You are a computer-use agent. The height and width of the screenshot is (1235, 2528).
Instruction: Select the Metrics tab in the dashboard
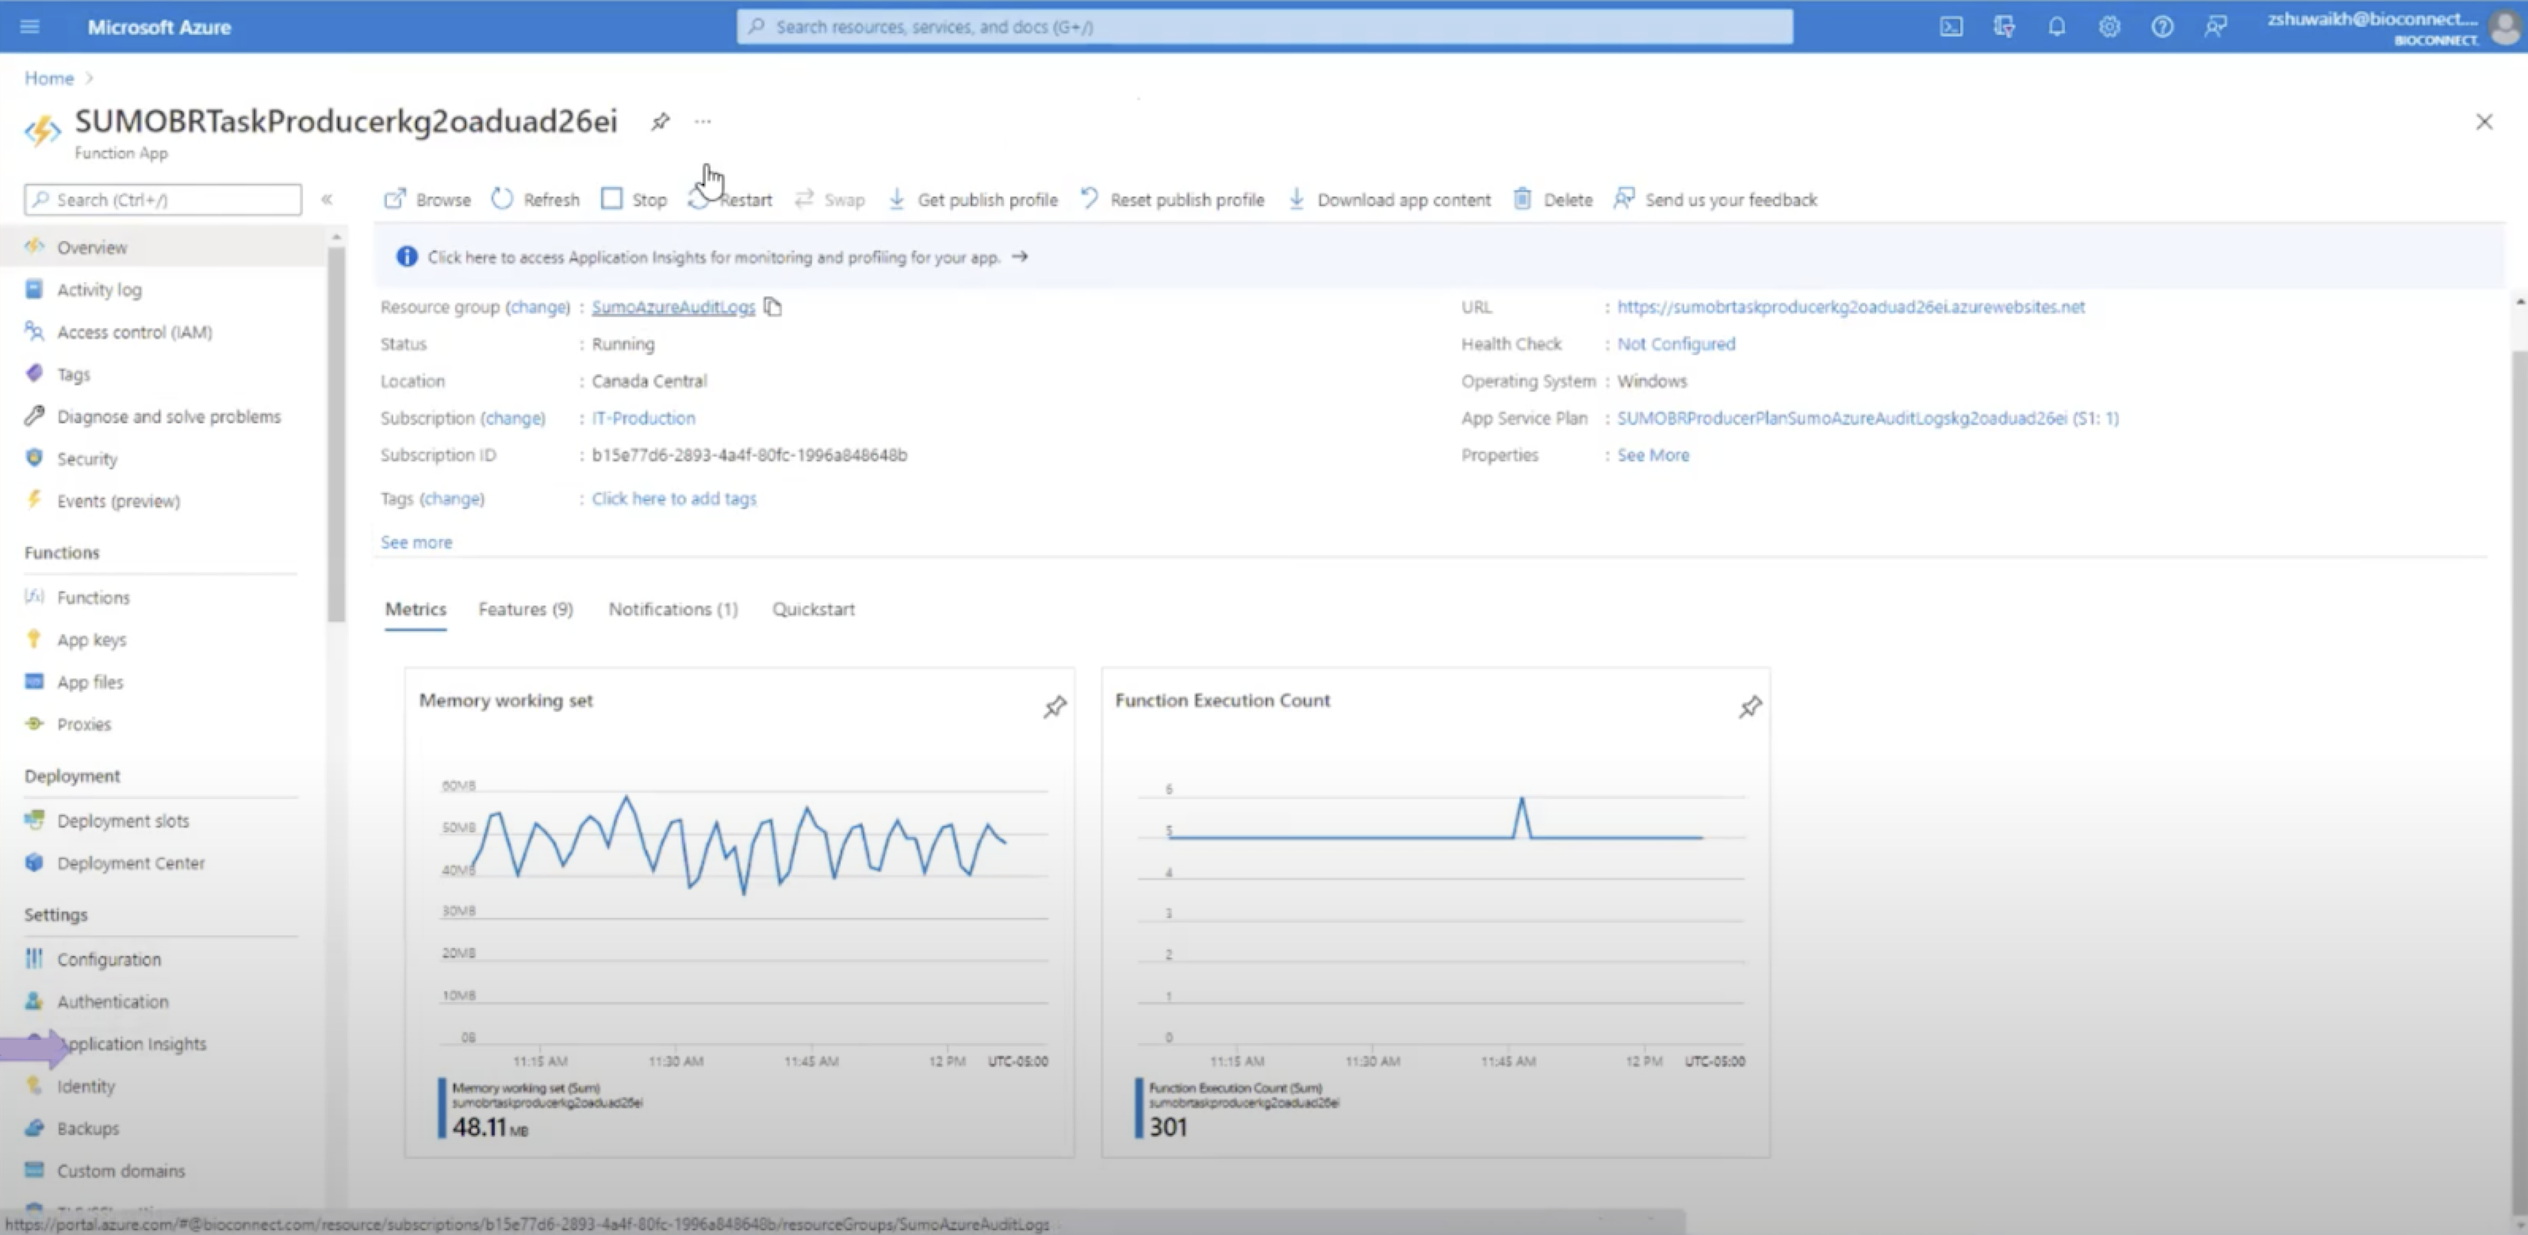[x=415, y=608]
